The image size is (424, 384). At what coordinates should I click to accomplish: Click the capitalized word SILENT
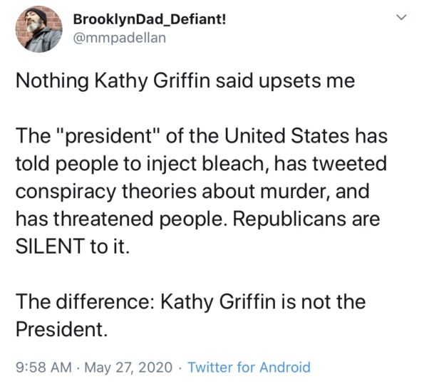[x=49, y=246]
